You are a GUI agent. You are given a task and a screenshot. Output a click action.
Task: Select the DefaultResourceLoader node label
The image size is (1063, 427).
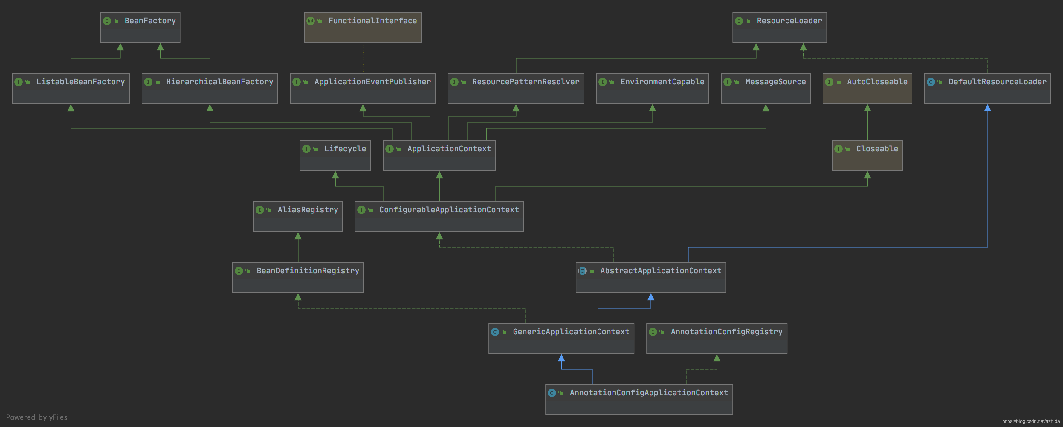pos(998,82)
